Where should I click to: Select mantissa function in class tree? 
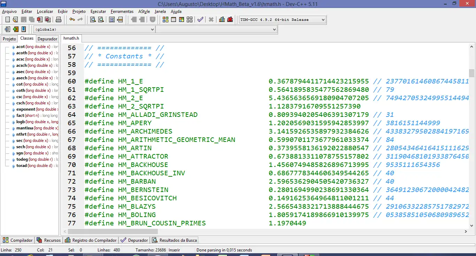36,128
